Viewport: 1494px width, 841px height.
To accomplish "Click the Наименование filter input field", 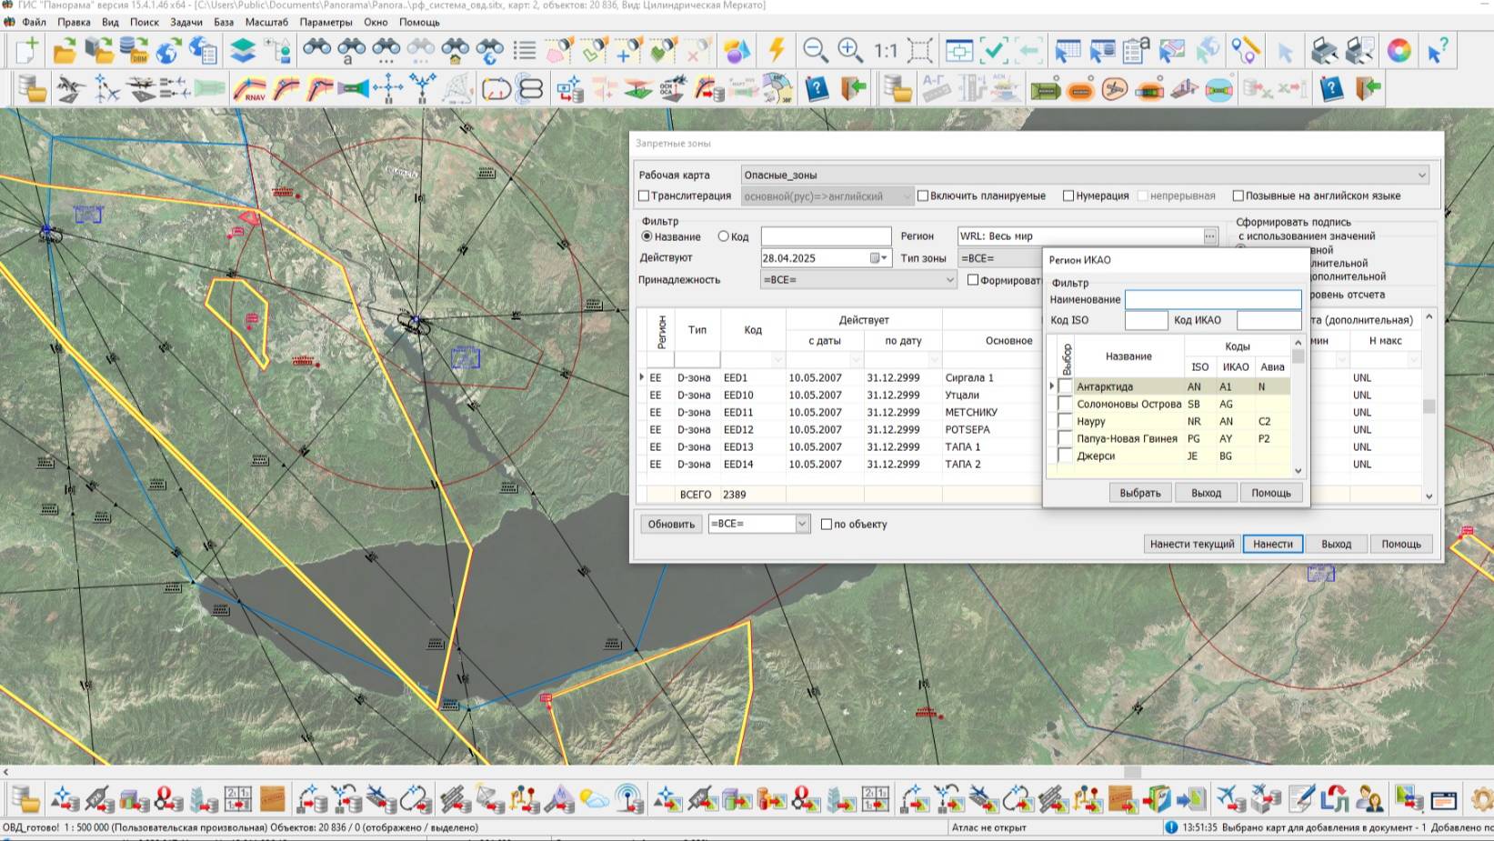I will click(x=1212, y=299).
